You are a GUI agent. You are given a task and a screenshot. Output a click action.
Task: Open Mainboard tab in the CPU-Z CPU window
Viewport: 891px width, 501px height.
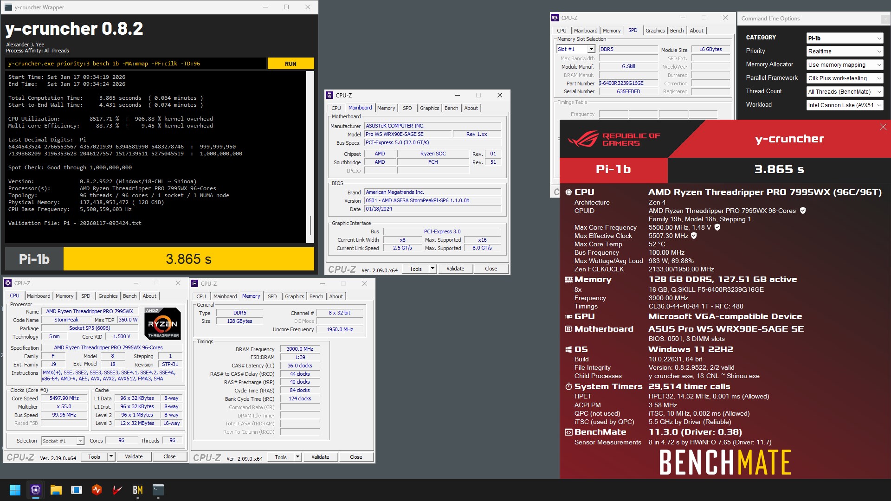click(x=39, y=296)
